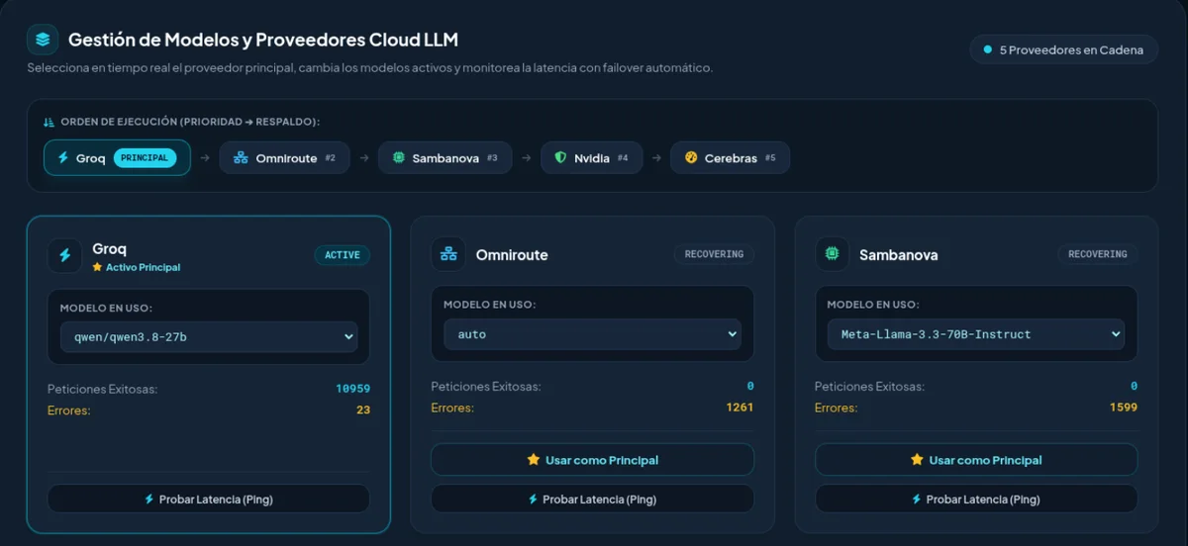
Task: Click the ACTIVE status badge on Groq
Action: tap(343, 255)
